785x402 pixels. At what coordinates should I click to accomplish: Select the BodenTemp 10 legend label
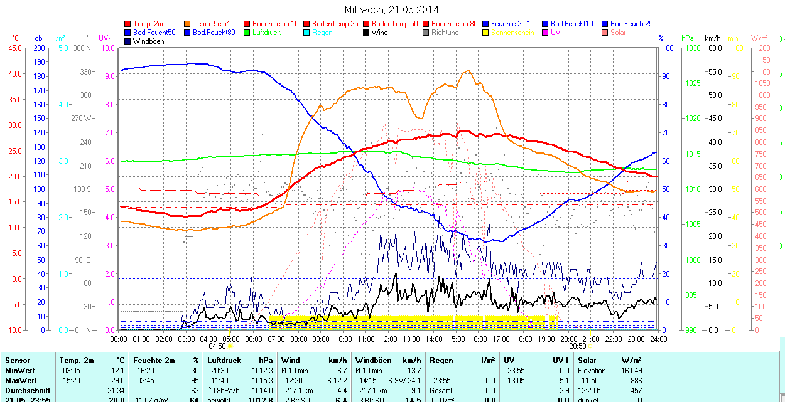point(276,24)
